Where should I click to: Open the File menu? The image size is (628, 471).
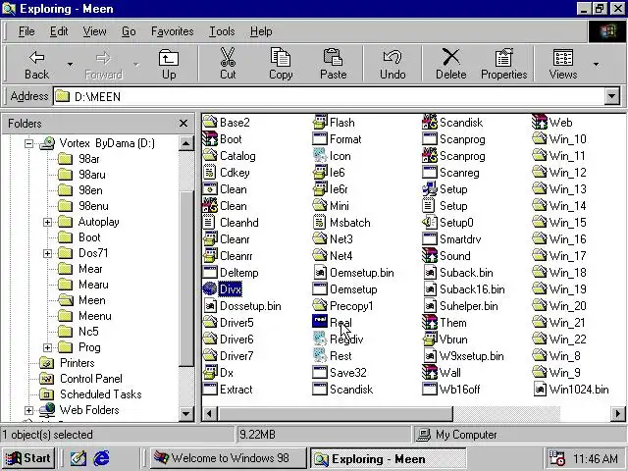26,31
